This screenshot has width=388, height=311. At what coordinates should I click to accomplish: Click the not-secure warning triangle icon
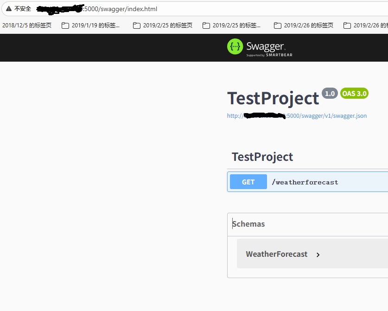[x=8, y=9]
